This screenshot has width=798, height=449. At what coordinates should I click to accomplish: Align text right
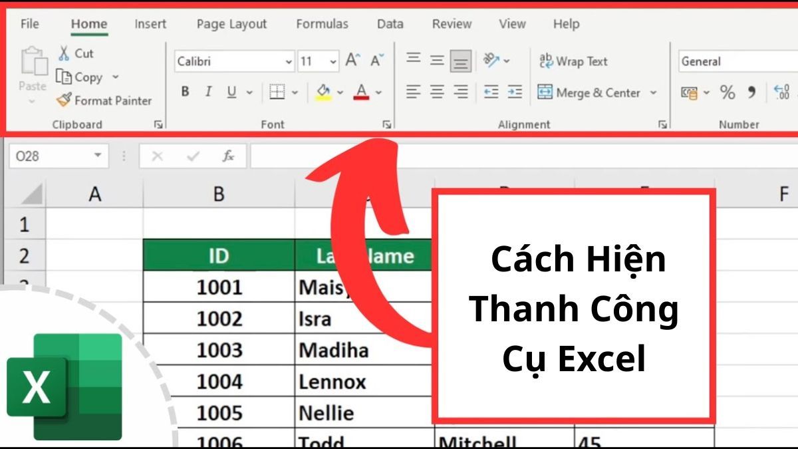coord(461,92)
